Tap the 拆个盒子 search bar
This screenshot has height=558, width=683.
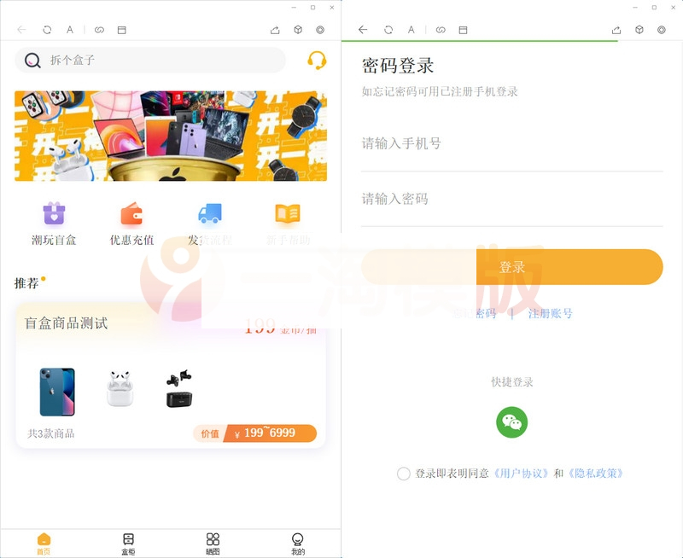click(149, 60)
